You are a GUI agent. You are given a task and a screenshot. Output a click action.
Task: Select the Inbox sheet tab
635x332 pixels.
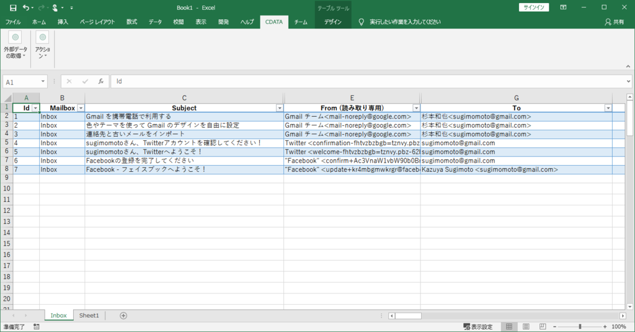pos(59,315)
